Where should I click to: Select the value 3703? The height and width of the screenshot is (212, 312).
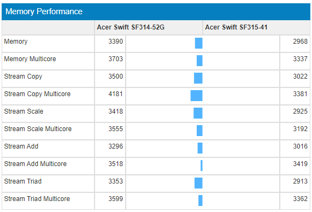116,59
